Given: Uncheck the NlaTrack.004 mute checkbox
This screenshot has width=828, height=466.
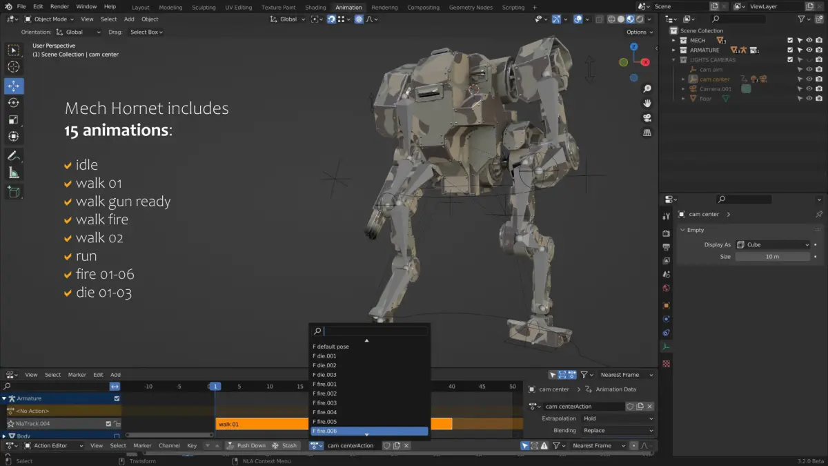Looking at the screenshot, I should 108,424.
